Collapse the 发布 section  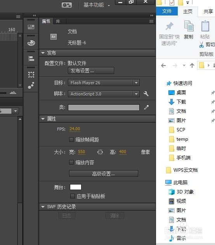click(x=43, y=53)
